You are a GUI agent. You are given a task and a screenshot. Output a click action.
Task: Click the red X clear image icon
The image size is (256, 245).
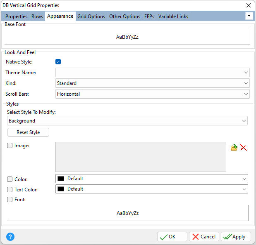coord(244,148)
